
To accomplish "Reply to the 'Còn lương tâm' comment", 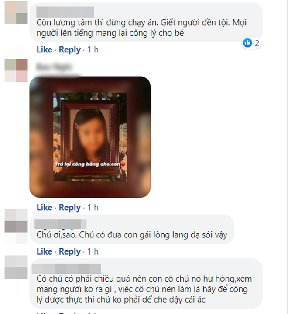I will tap(69, 50).
